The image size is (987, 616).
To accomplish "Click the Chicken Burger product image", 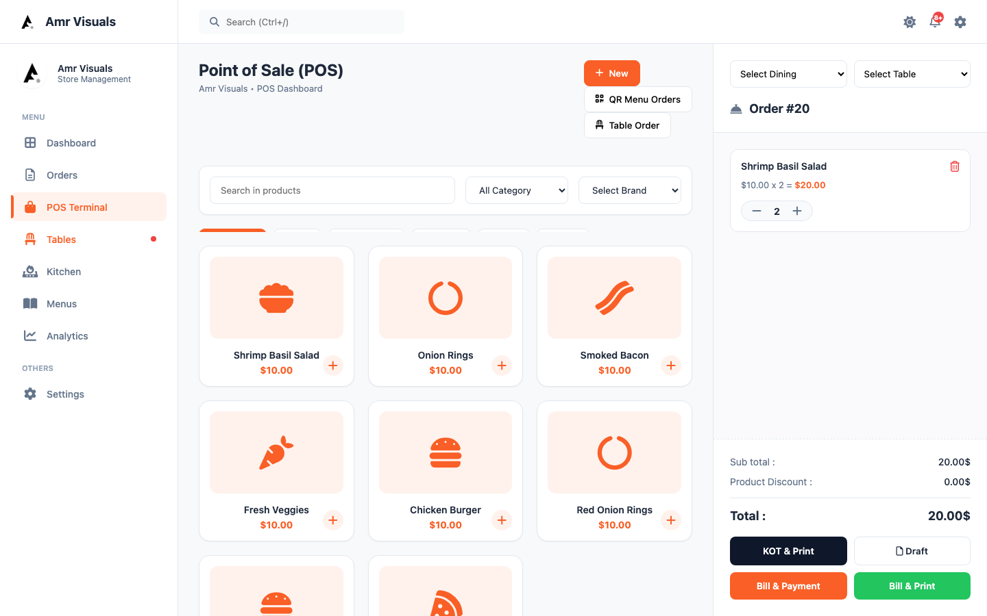I will point(446,452).
